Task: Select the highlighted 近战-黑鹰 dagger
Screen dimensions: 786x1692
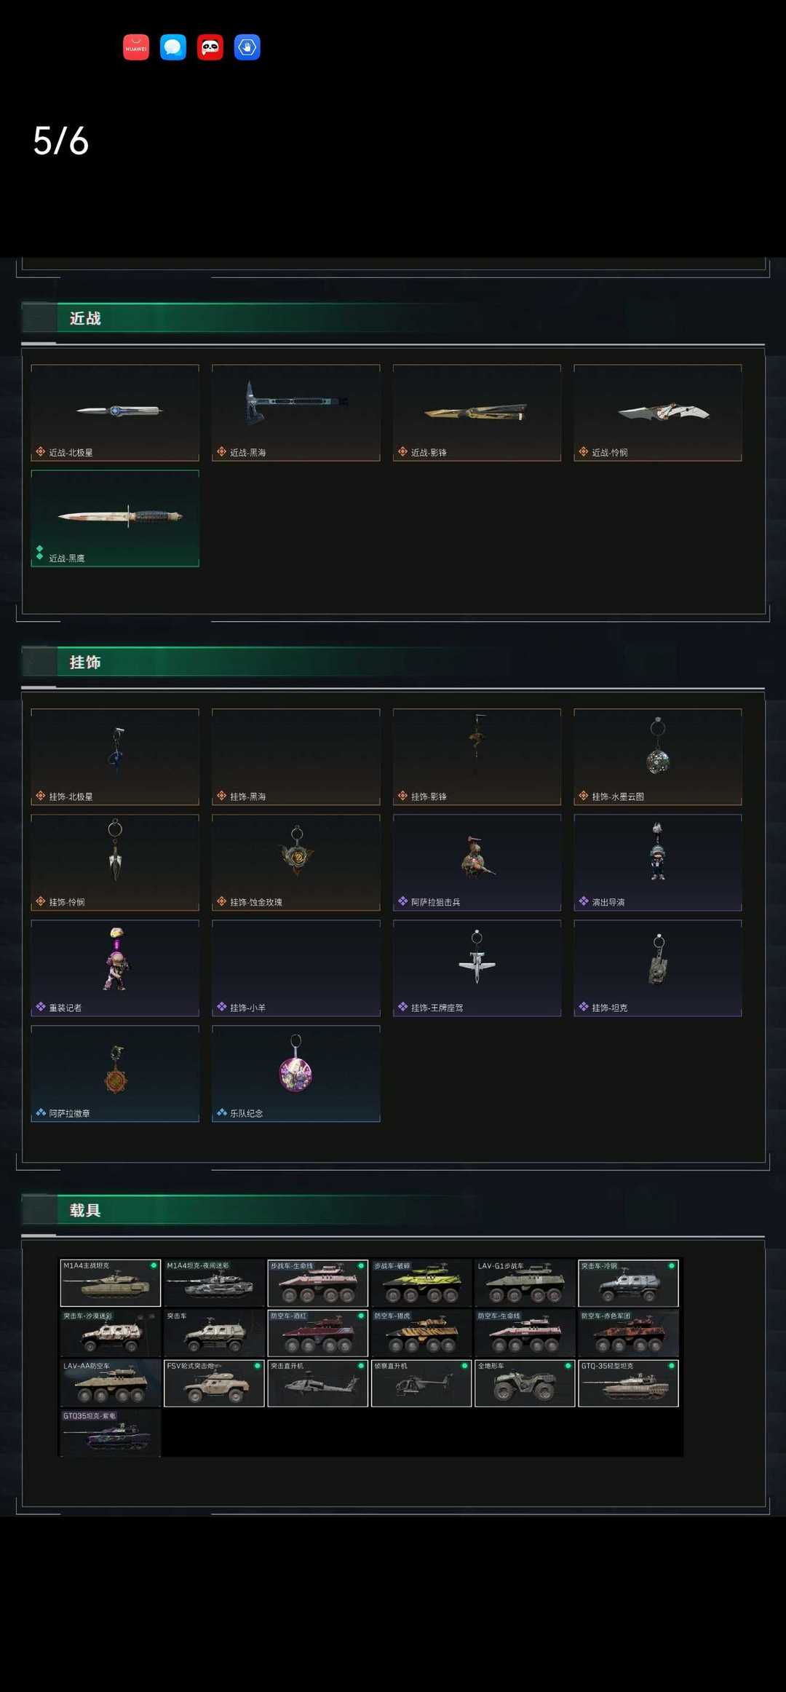Action: click(115, 518)
